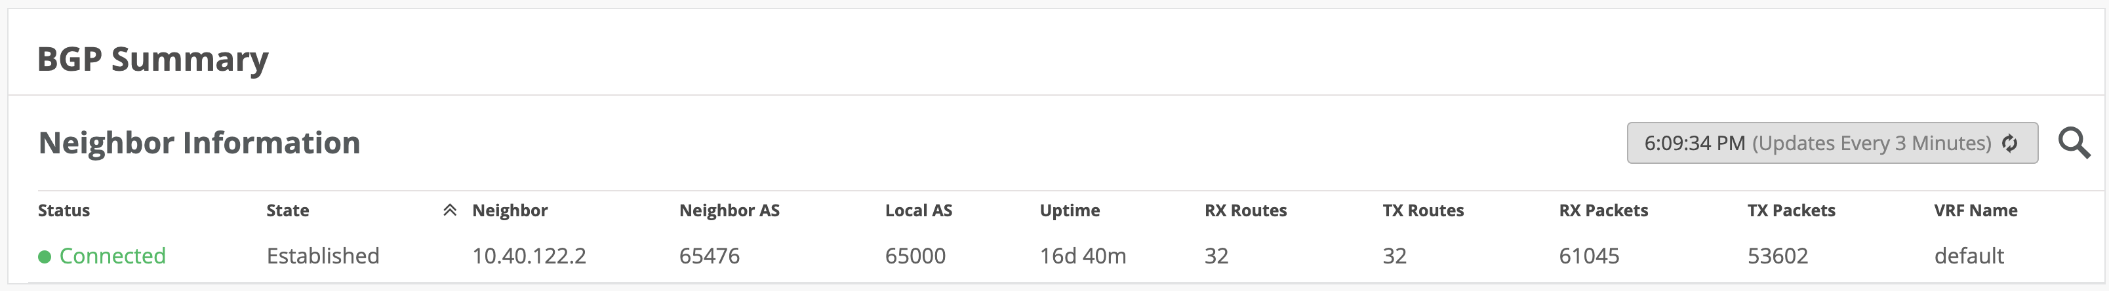Click the circular refresh arrows icon
Viewport: 2109px width, 291px height.
coord(2010,144)
